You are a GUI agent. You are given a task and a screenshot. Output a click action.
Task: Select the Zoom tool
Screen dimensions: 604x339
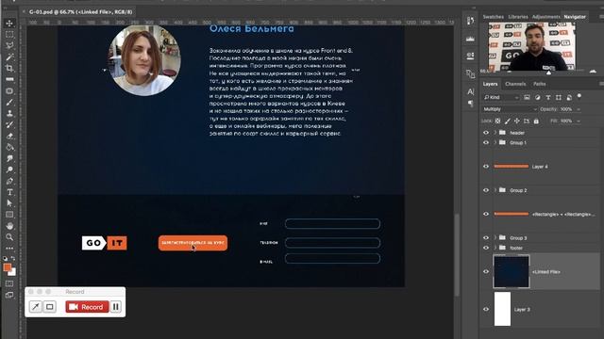9,237
